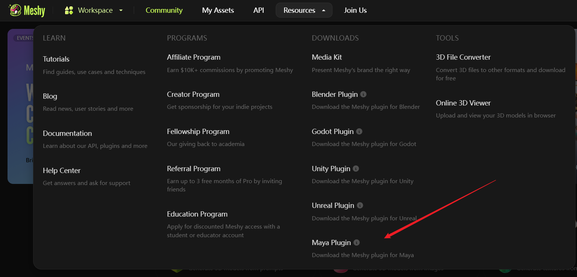Open the Blog link
This screenshot has width=577, height=277.
[x=50, y=96]
